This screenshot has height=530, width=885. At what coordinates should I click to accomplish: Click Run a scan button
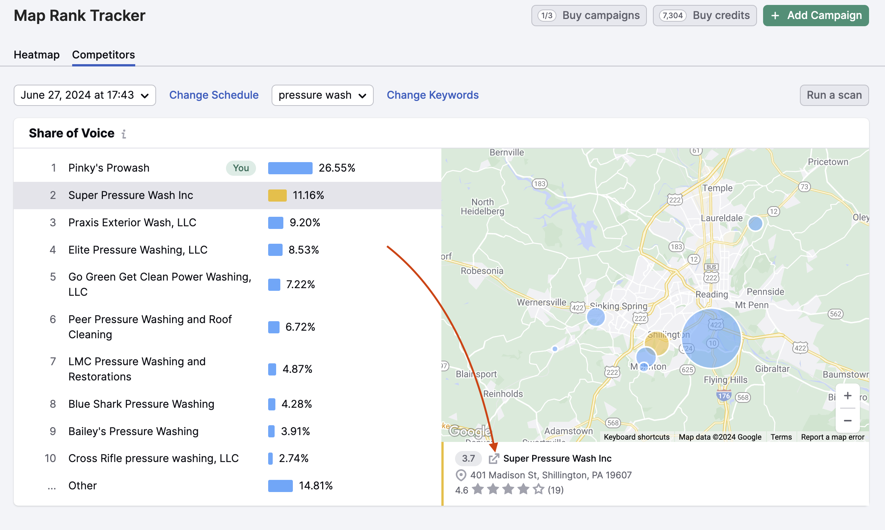[x=834, y=95]
